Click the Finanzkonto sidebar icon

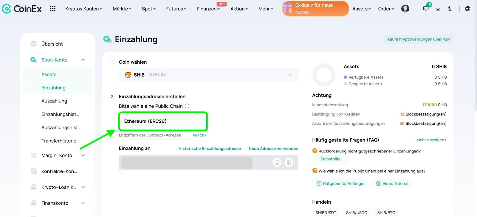(34, 203)
